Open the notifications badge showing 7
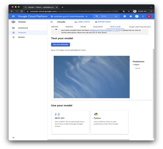 [x=137, y=16]
